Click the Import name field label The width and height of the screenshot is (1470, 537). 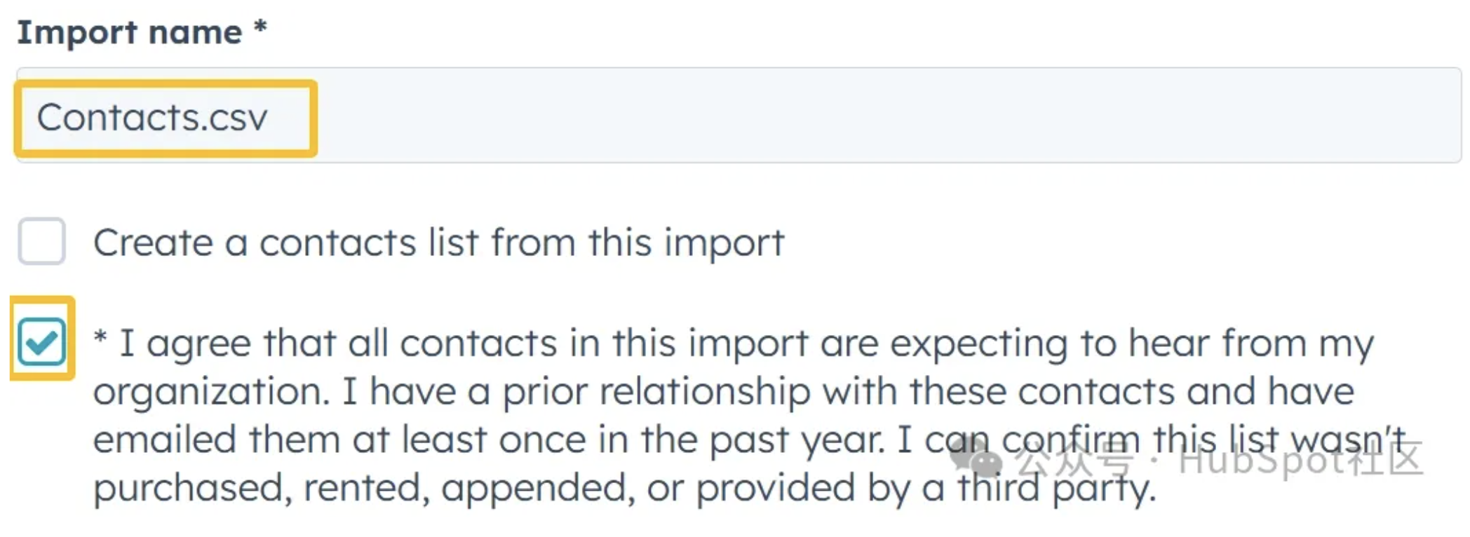click(129, 32)
